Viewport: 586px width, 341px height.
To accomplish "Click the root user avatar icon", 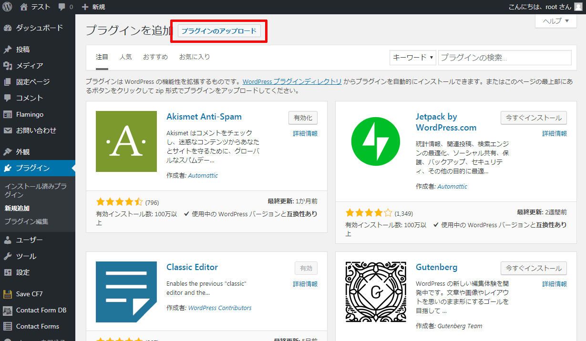I will coord(578,7).
